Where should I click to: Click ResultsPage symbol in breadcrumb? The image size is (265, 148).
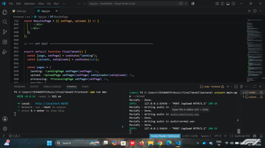coord(61,17)
